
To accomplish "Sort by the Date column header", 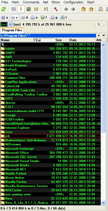I will click(x=82, y=40).
